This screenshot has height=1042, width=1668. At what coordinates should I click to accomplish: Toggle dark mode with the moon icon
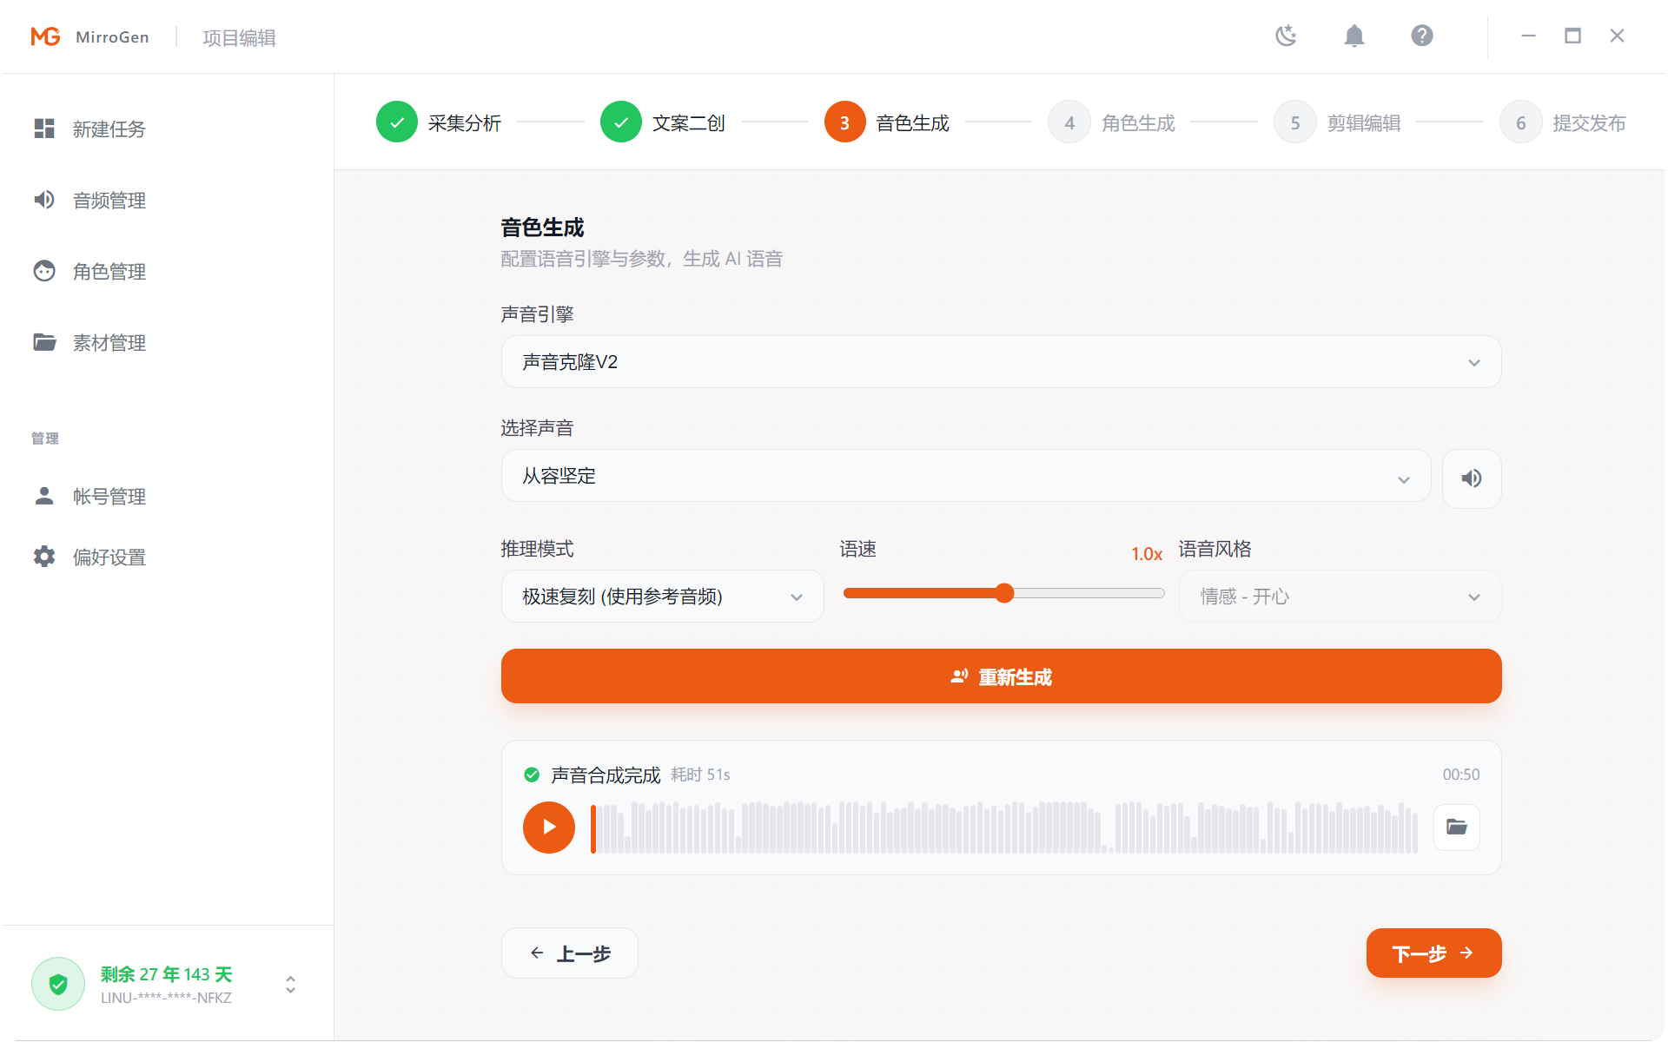(x=1285, y=36)
